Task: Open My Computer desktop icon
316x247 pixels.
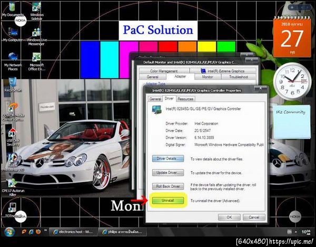Action: (x=12, y=34)
